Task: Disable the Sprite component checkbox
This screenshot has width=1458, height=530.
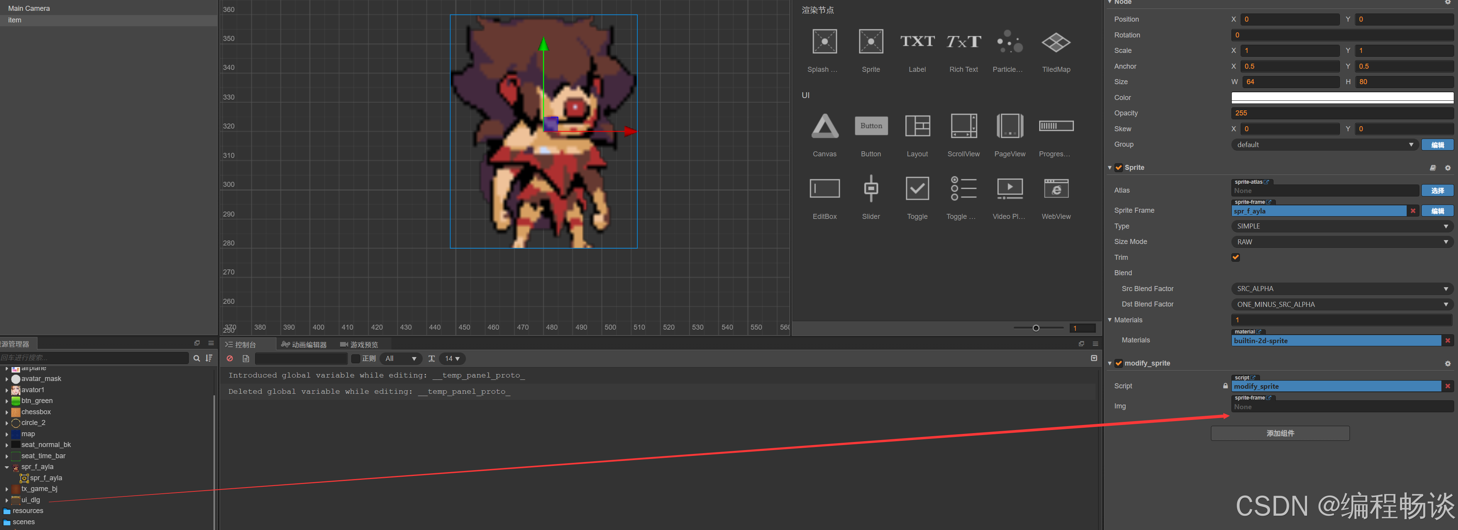Action: (x=1118, y=168)
